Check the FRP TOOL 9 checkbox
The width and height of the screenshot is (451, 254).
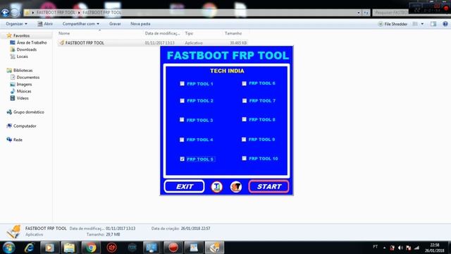244,140
